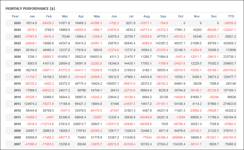
Task: Click the YTD column header
Action: [231, 16]
